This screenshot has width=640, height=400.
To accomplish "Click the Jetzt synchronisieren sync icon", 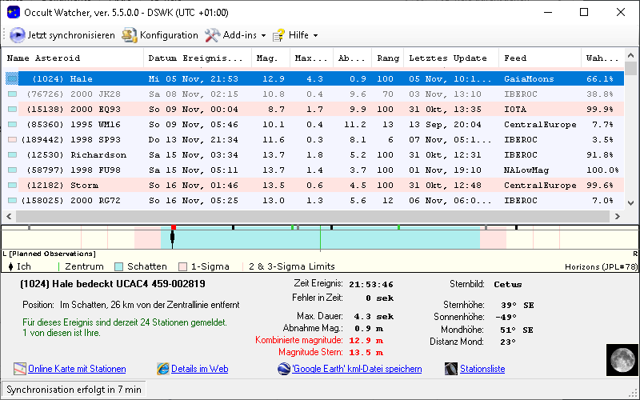I will tap(17, 35).
